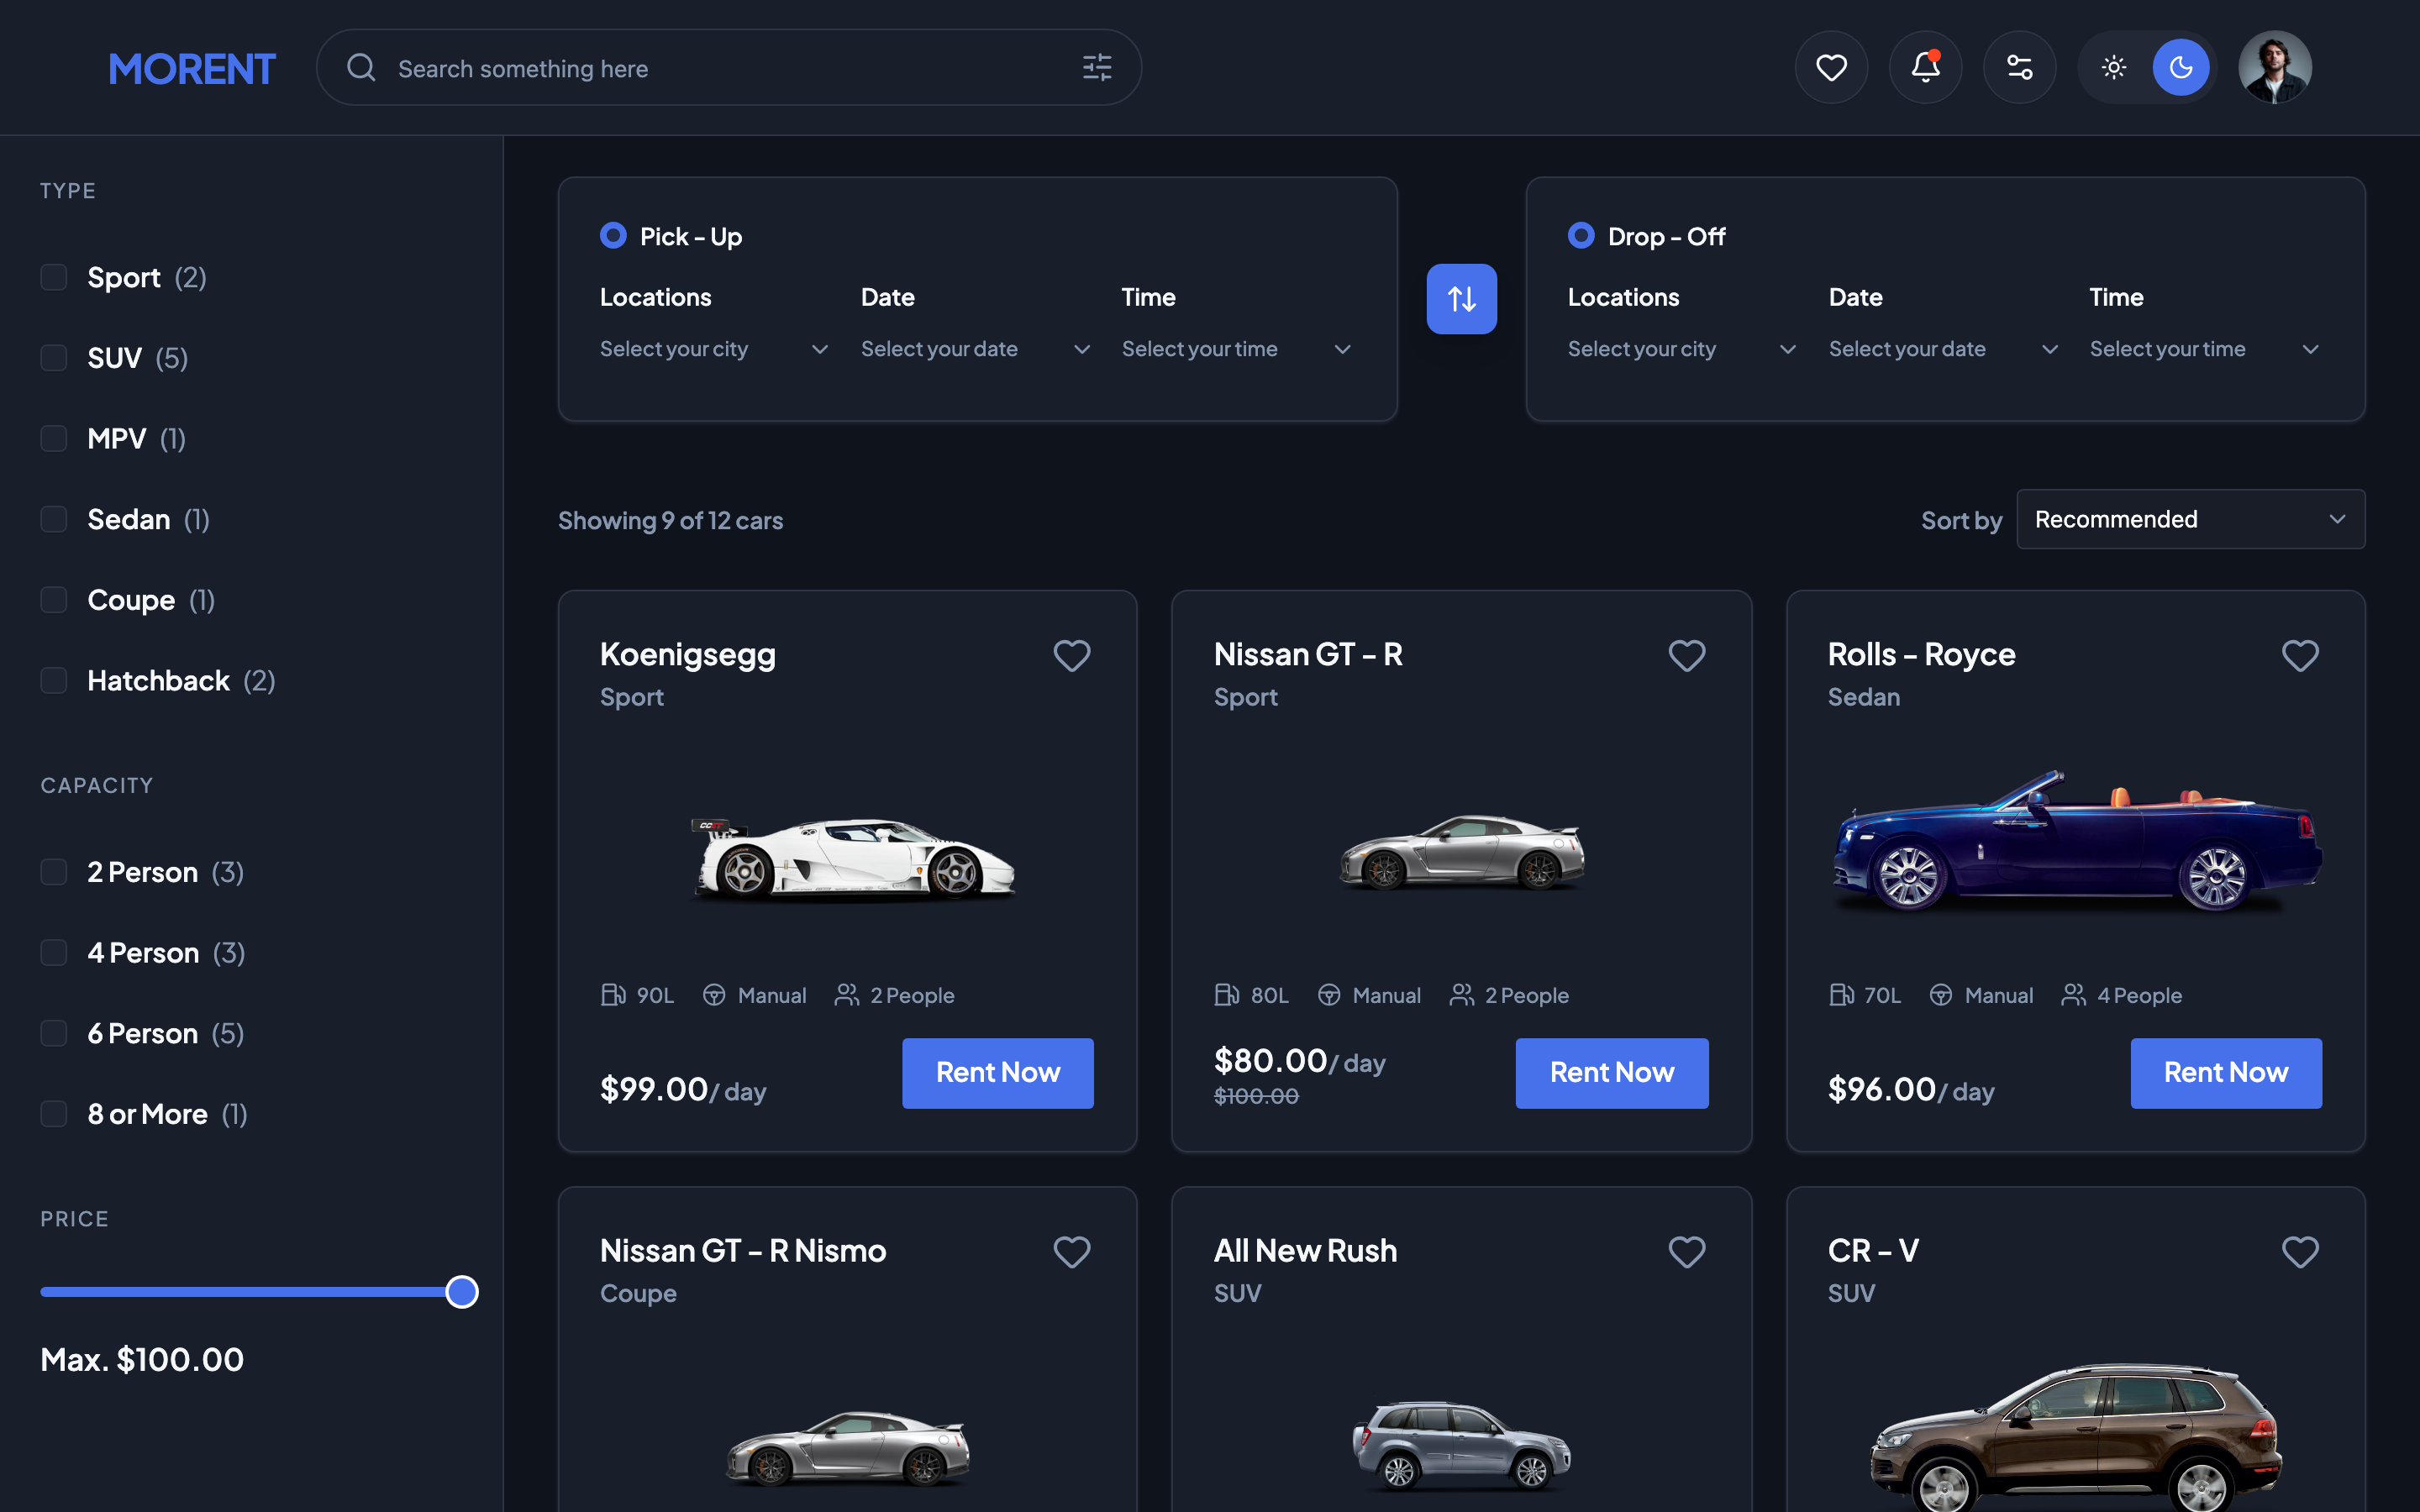
Task: Select the Pick - Up radio button
Action: tap(613, 235)
